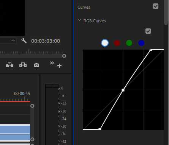Screen dimensions: 169x145
Task: Collapse the RGB Curves section
Action: tap(79, 20)
